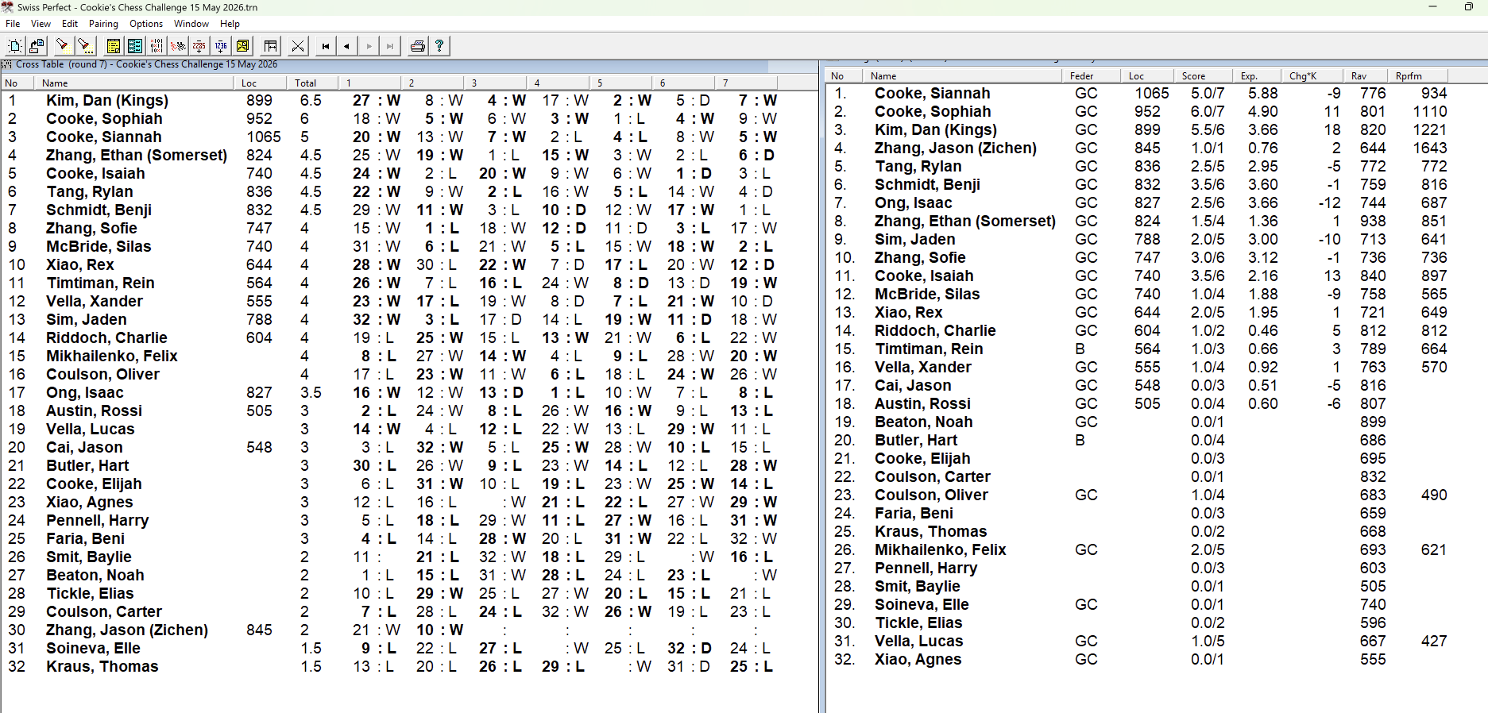Image resolution: width=1488 pixels, height=713 pixels.
Task: Click the cross table Total column header
Action: (315, 83)
